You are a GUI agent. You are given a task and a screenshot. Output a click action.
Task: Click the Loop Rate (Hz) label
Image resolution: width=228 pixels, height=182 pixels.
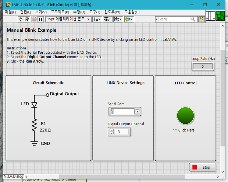(203, 59)
